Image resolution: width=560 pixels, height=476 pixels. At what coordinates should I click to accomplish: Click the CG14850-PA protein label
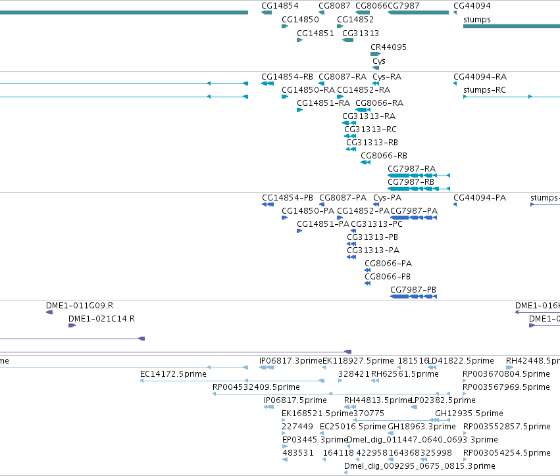pos(308,211)
